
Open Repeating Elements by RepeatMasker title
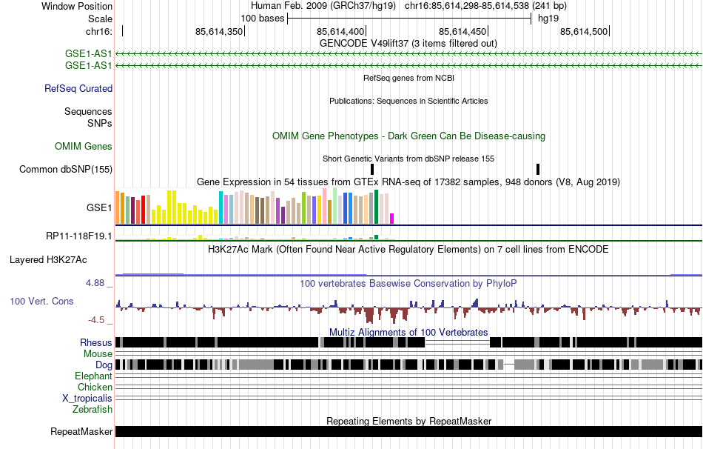408,421
